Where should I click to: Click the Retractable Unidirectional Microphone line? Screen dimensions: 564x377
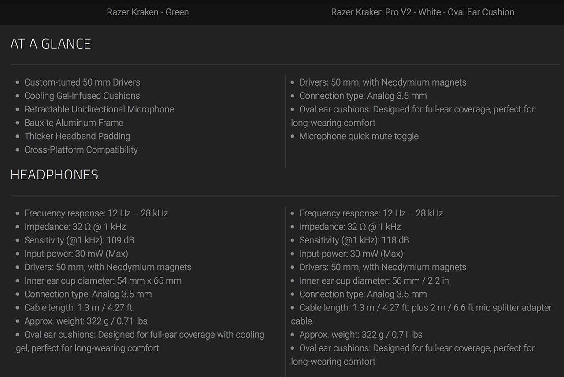pos(99,109)
